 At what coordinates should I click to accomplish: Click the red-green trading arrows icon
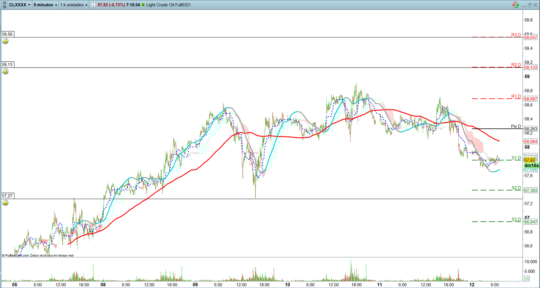(x=515, y=5)
